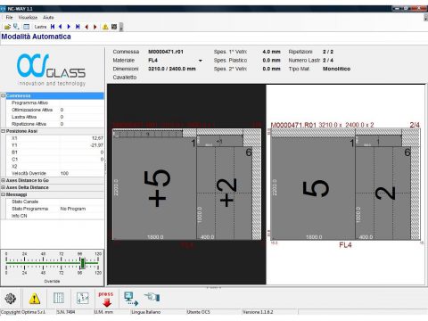
Task: Collapse the Messaggi section
Action: tap(4, 194)
